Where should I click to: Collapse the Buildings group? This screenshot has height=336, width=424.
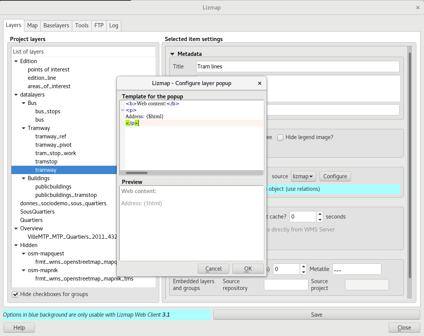[24, 178]
